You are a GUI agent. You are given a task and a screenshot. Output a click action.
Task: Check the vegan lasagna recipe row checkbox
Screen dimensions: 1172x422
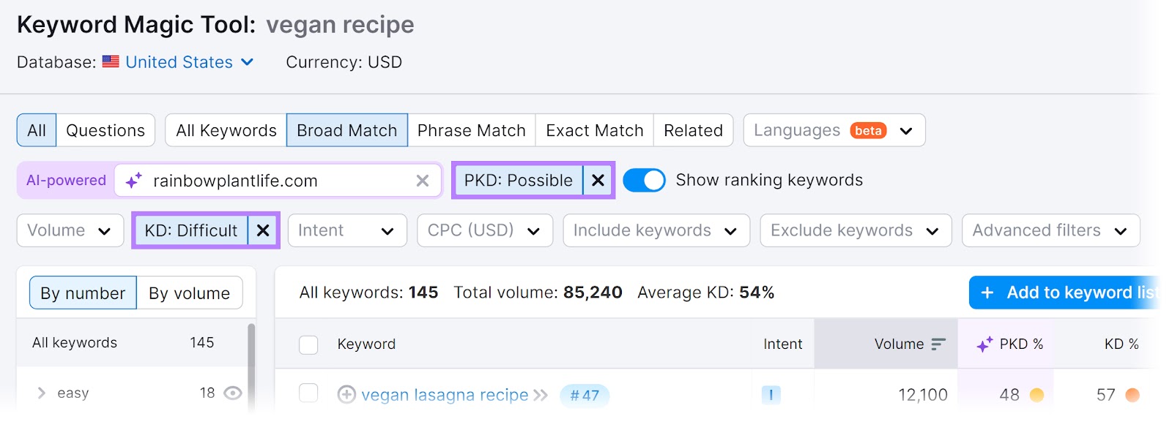(308, 393)
